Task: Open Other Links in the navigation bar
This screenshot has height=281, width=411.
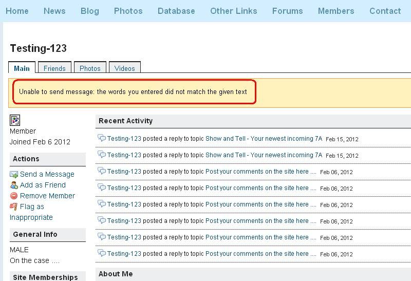Action: 234,11
